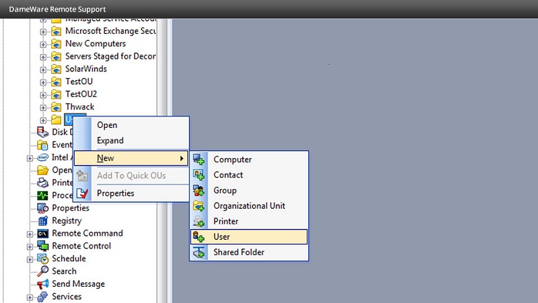Expand the SolarWinds node
Viewport: 538px width, 303px height.
pos(43,70)
